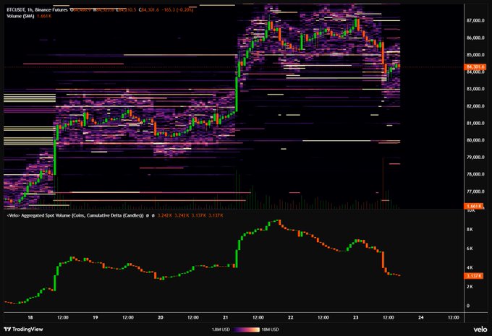
Task: Click the TradingView logo
Action: [24, 329]
